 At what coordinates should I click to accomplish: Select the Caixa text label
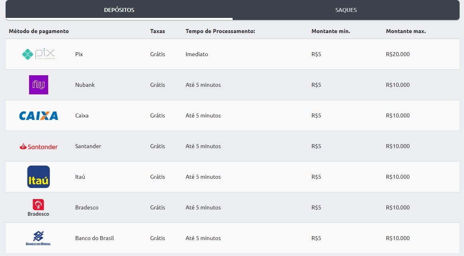82,115
